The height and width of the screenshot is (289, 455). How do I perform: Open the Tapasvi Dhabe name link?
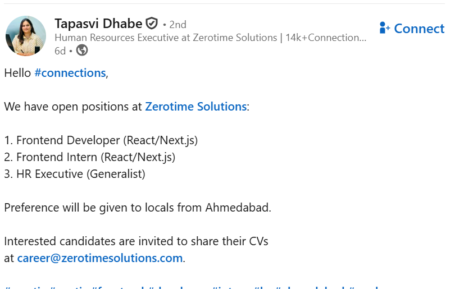(x=98, y=24)
